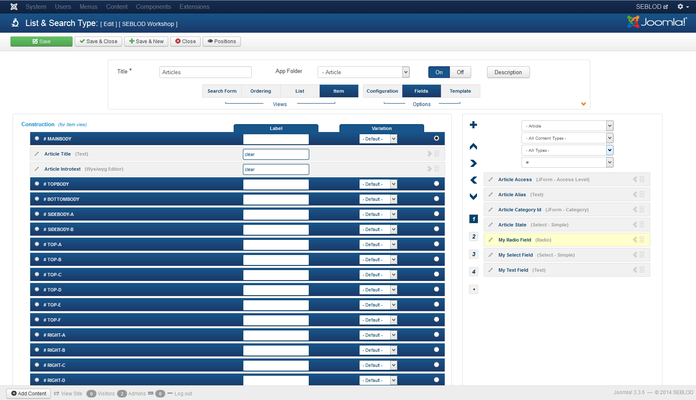Click the TOPBODY label input field
This screenshot has width=696, height=400.
pos(276,184)
